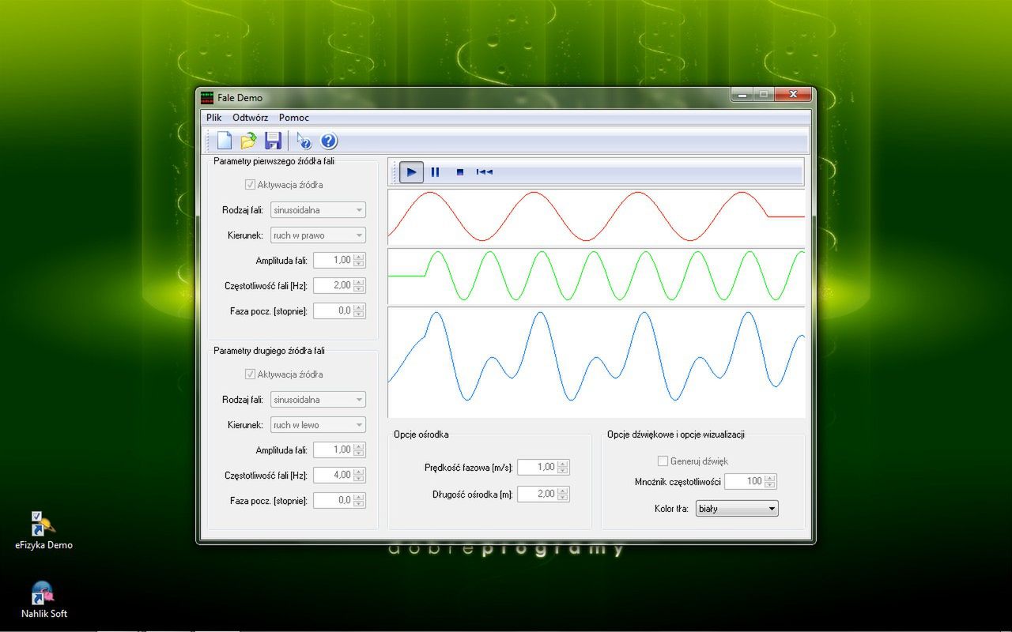The height and width of the screenshot is (632, 1012).
Task: Click second source phase spinner arrows
Action: pyautogui.click(x=360, y=500)
